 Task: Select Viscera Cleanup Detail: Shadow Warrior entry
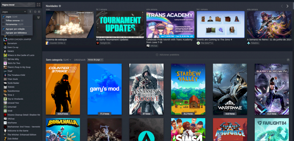pos(24,115)
